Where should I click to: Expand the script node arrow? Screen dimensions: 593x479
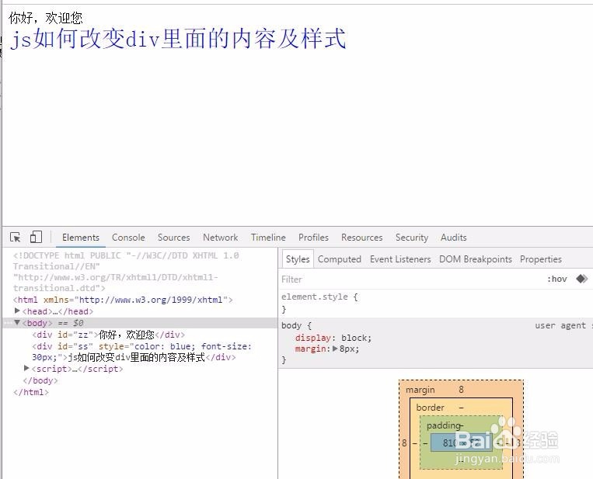tap(26, 368)
